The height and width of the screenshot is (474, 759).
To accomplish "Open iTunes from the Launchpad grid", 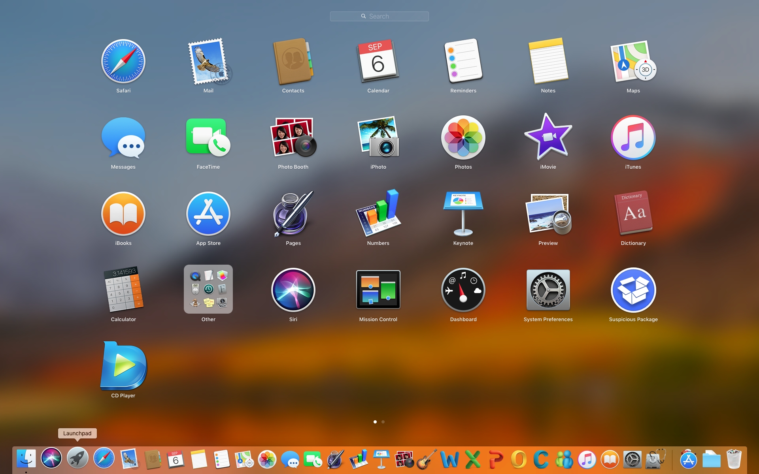I will click(633, 137).
